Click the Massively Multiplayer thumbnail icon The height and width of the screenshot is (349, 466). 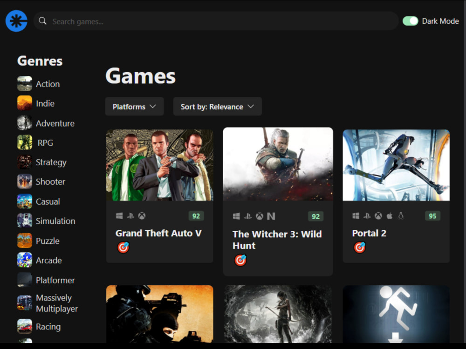click(x=25, y=303)
